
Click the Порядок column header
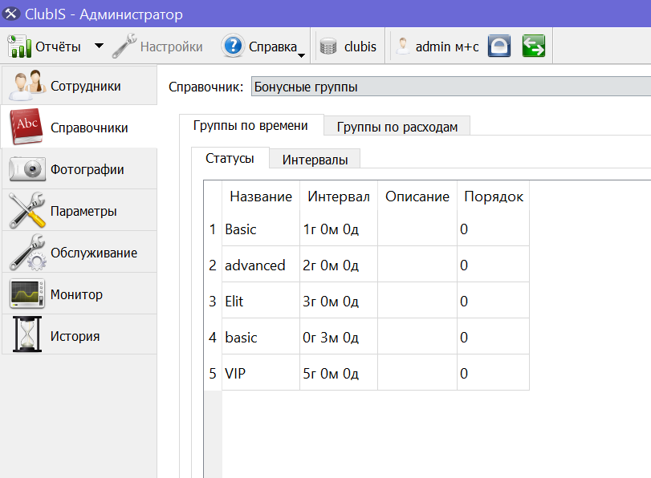tap(493, 196)
